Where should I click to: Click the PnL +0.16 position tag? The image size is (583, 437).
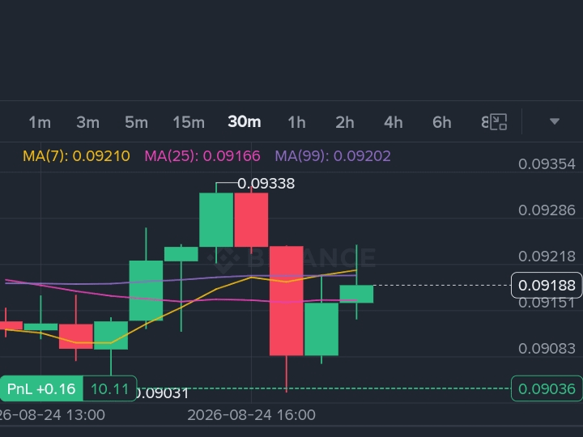click(x=41, y=389)
